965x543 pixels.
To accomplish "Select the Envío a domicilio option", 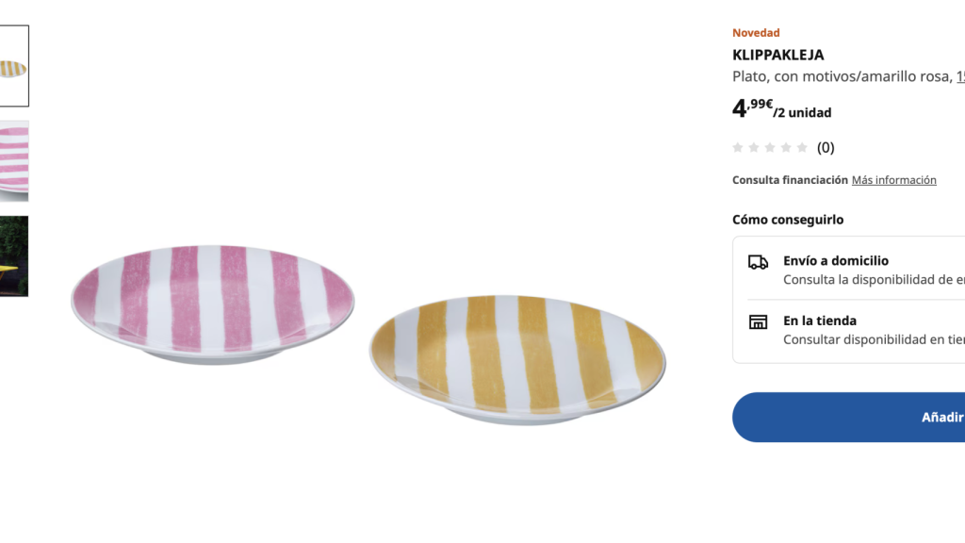I will (x=835, y=260).
